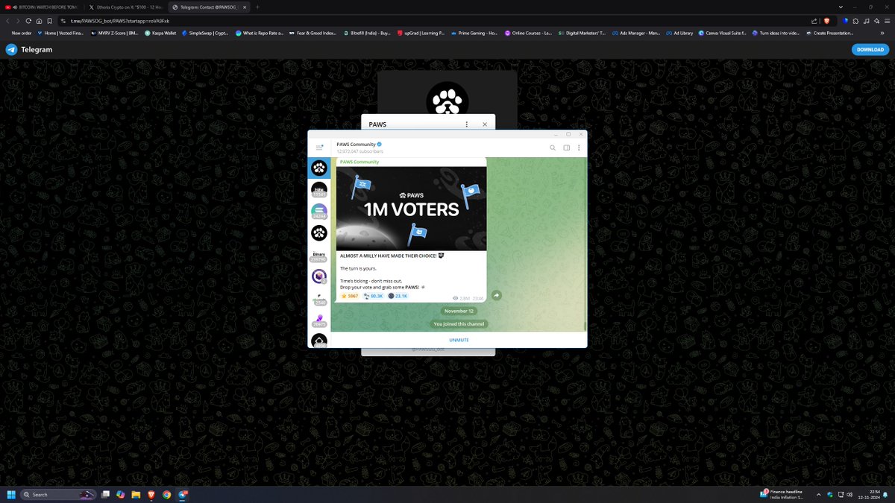The image size is (895, 503).
Task: Open Ads Manager bookmark
Action: pyautogui.click(x=635, y=33)
